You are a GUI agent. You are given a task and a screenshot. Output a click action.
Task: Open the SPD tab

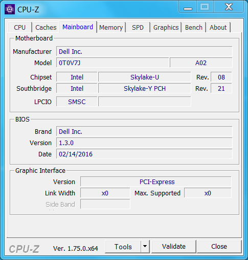coord(138,28)
